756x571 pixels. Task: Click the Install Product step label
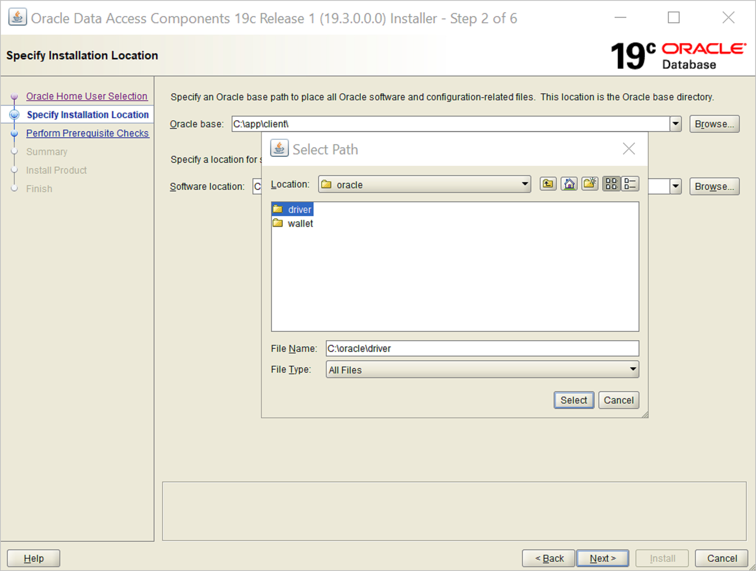point(56,170)
